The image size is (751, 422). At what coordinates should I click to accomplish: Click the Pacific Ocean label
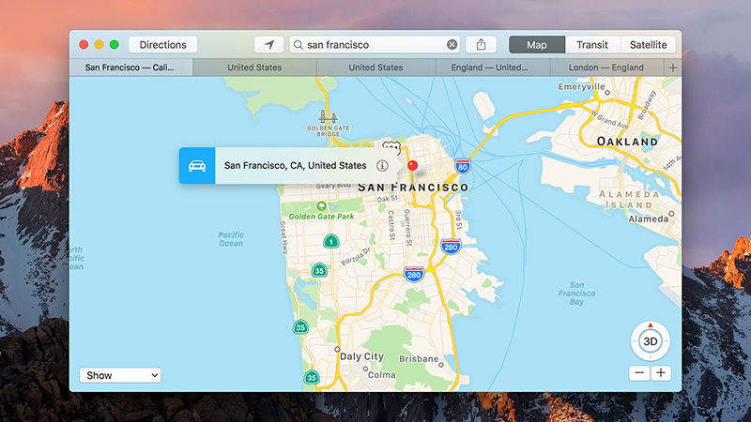pyautogui.click(x=231, y=239)
